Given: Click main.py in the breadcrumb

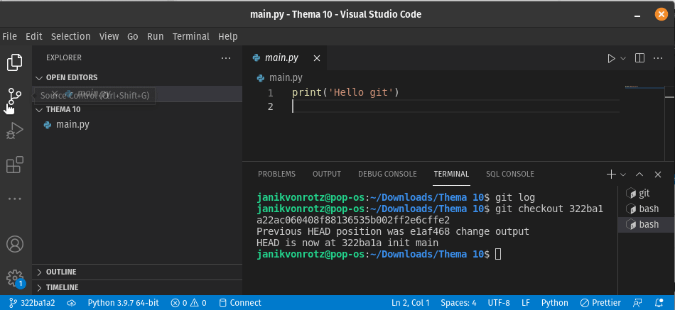Looking at the screenshot, I should point(286,78).
